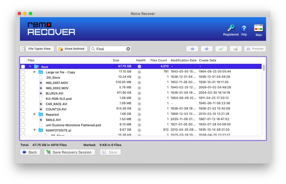Click the Preview button
This screenshot has width=286, height=184.
pos(255,49)
